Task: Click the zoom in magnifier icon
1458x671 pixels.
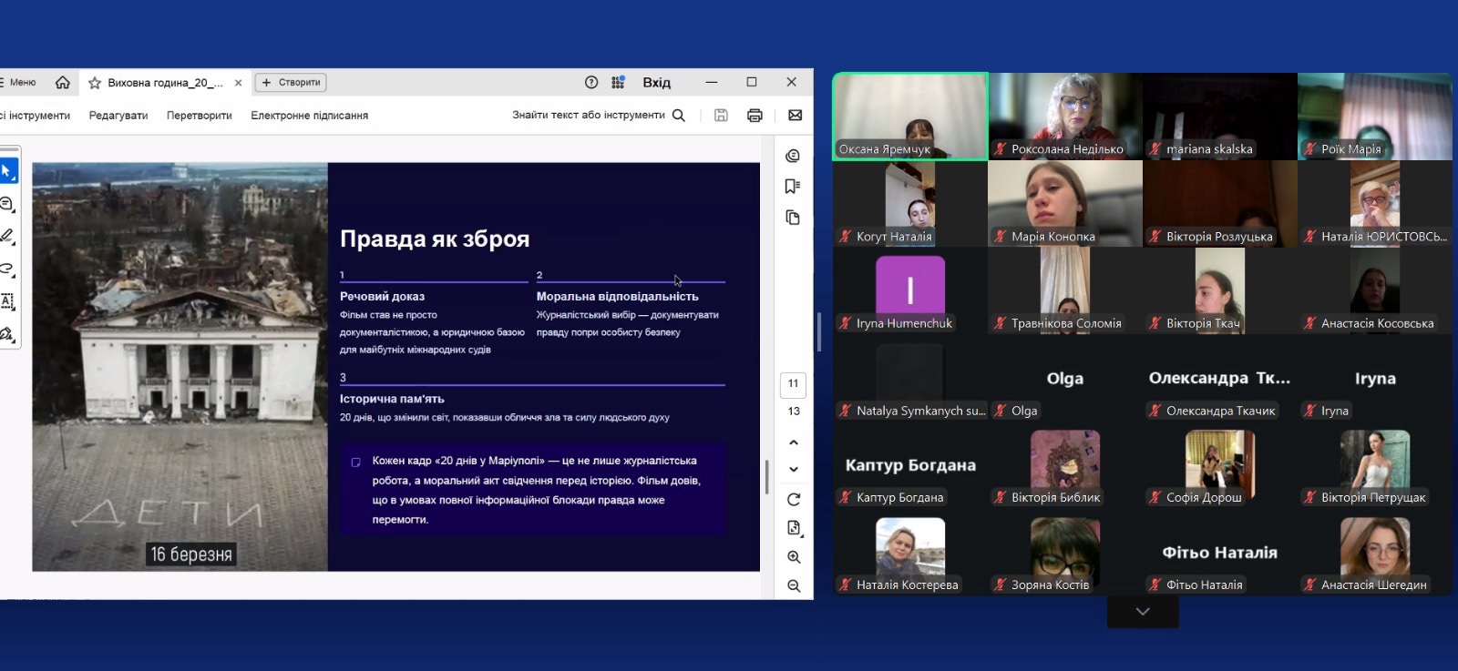Action: [794, 557]
